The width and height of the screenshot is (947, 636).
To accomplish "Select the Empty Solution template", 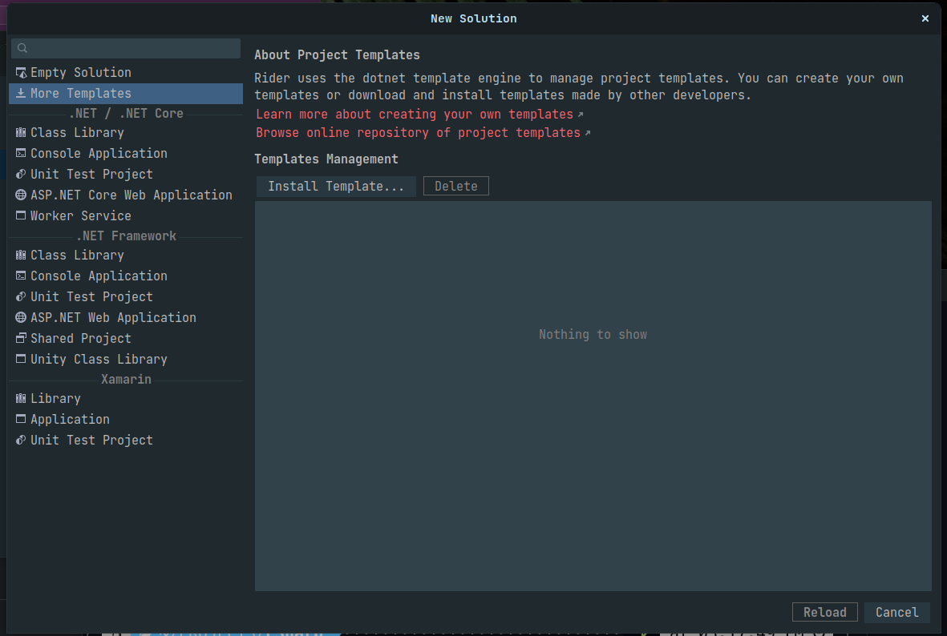I will [x=126, y=72].
